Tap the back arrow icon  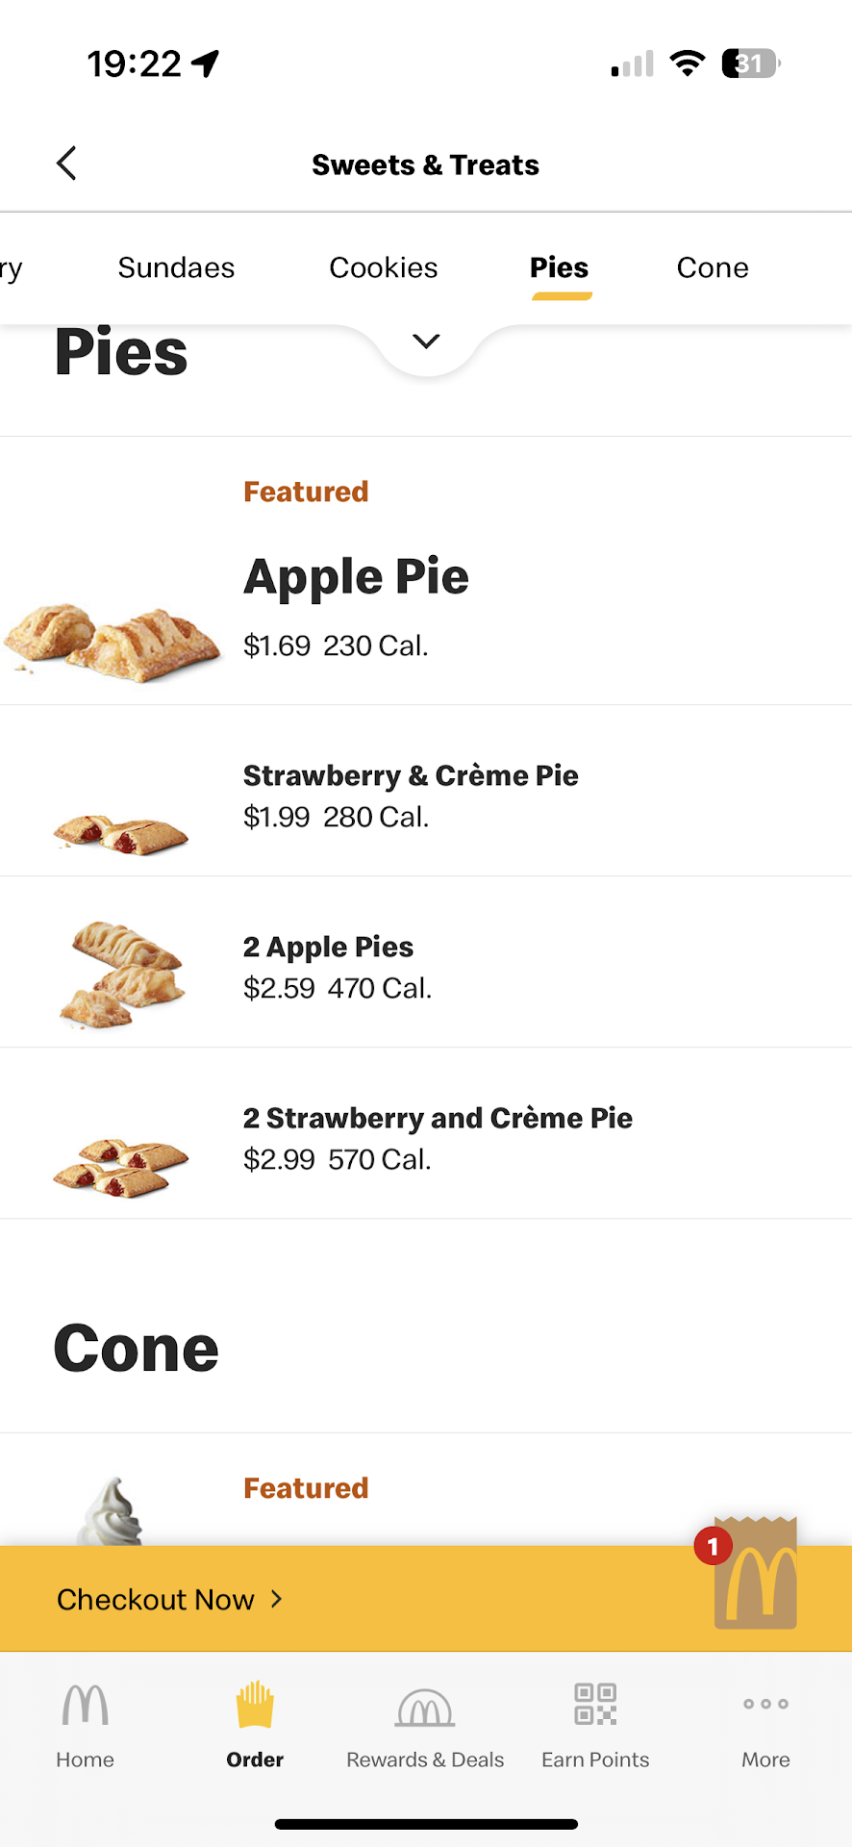point(66,164)
